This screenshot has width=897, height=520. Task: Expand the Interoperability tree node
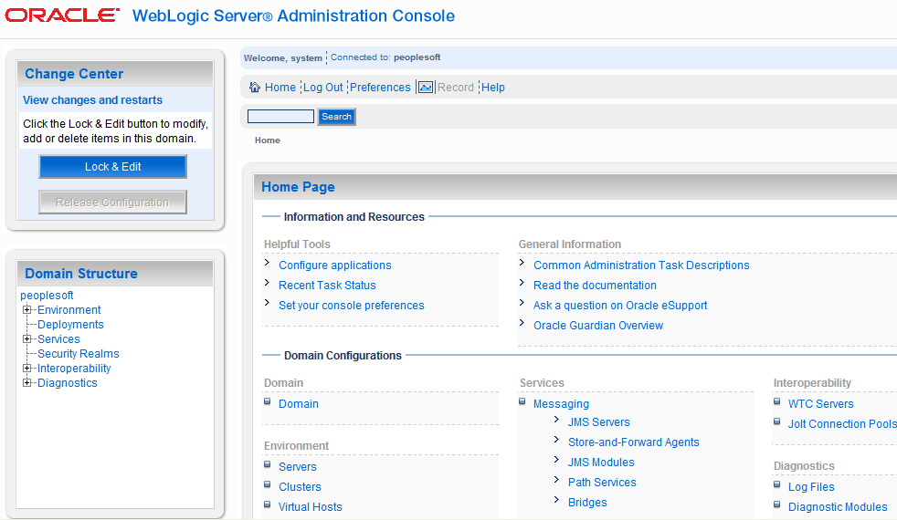(x=26, y=368)
